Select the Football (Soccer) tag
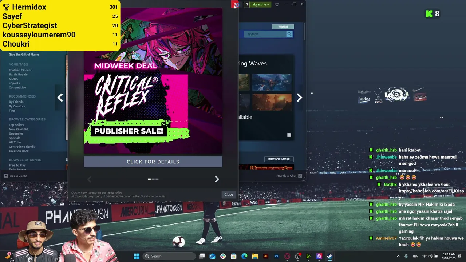The width and height of the screenshot is (466, 262). tap(21, 70)
